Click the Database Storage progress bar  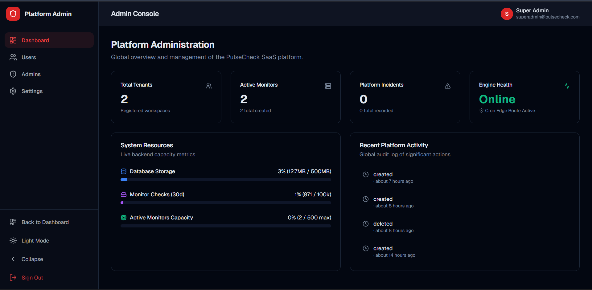[226, 180]
